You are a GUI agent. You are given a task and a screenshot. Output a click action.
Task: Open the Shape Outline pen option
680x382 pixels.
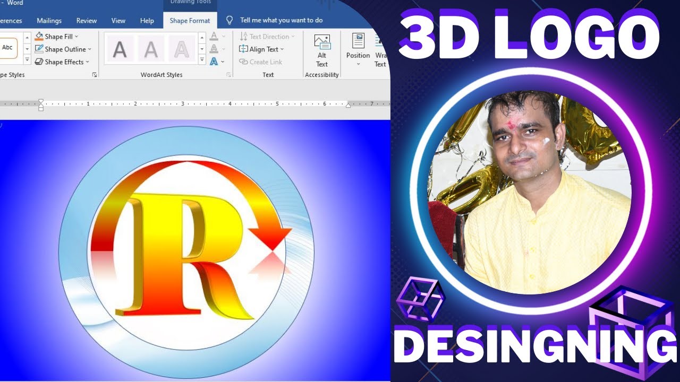tap(63, 49)
